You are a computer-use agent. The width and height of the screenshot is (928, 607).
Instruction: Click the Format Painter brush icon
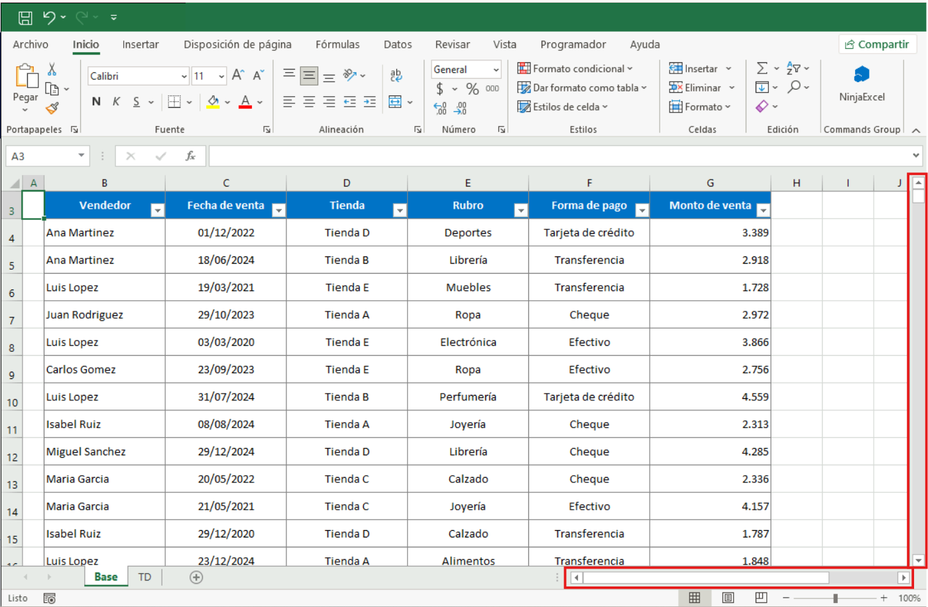52,108
